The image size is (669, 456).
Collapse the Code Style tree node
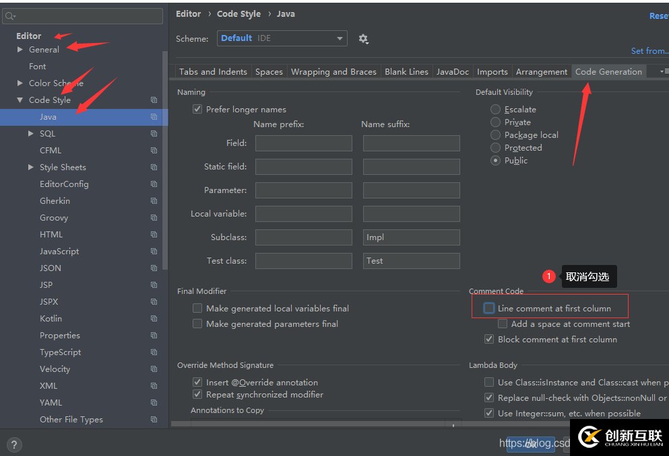click(x=20, y=100)
